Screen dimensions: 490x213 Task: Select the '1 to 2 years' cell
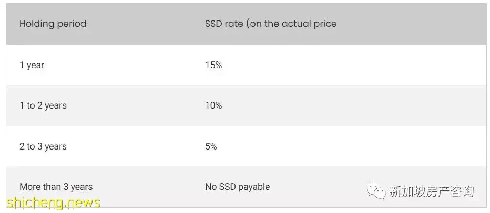43,106
